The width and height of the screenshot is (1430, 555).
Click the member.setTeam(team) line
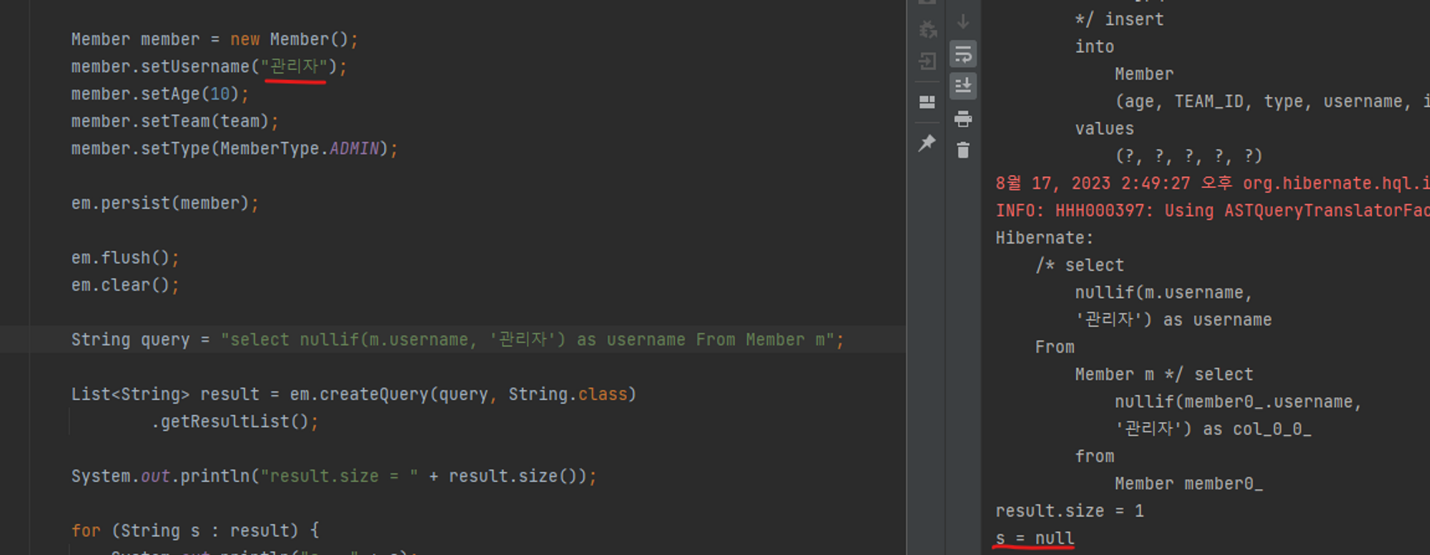[175, 121]
